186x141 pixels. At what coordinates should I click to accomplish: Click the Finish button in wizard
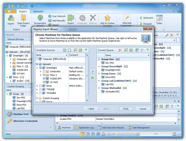(x=126, y=109)
